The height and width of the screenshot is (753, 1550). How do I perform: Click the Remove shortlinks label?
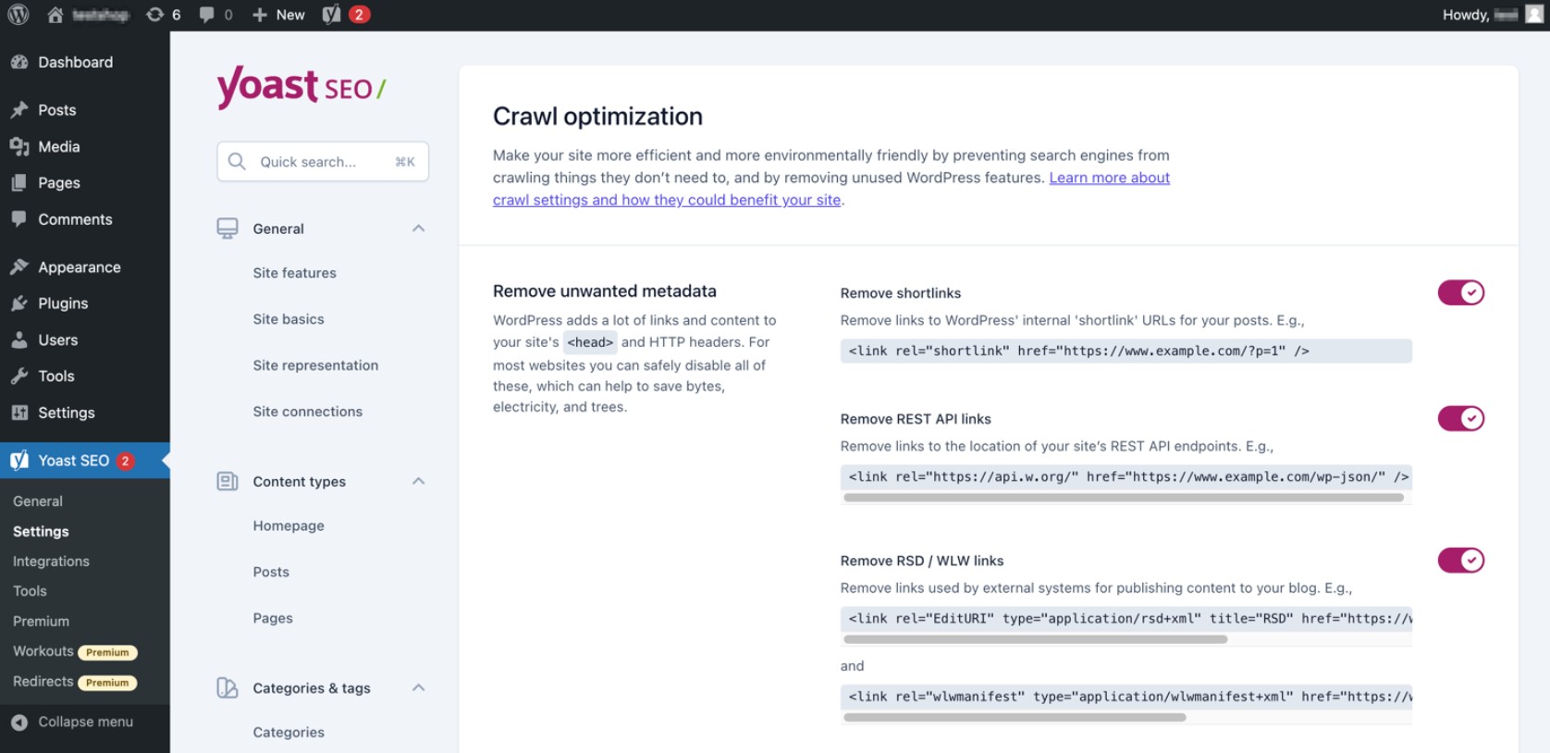[900, 293]
